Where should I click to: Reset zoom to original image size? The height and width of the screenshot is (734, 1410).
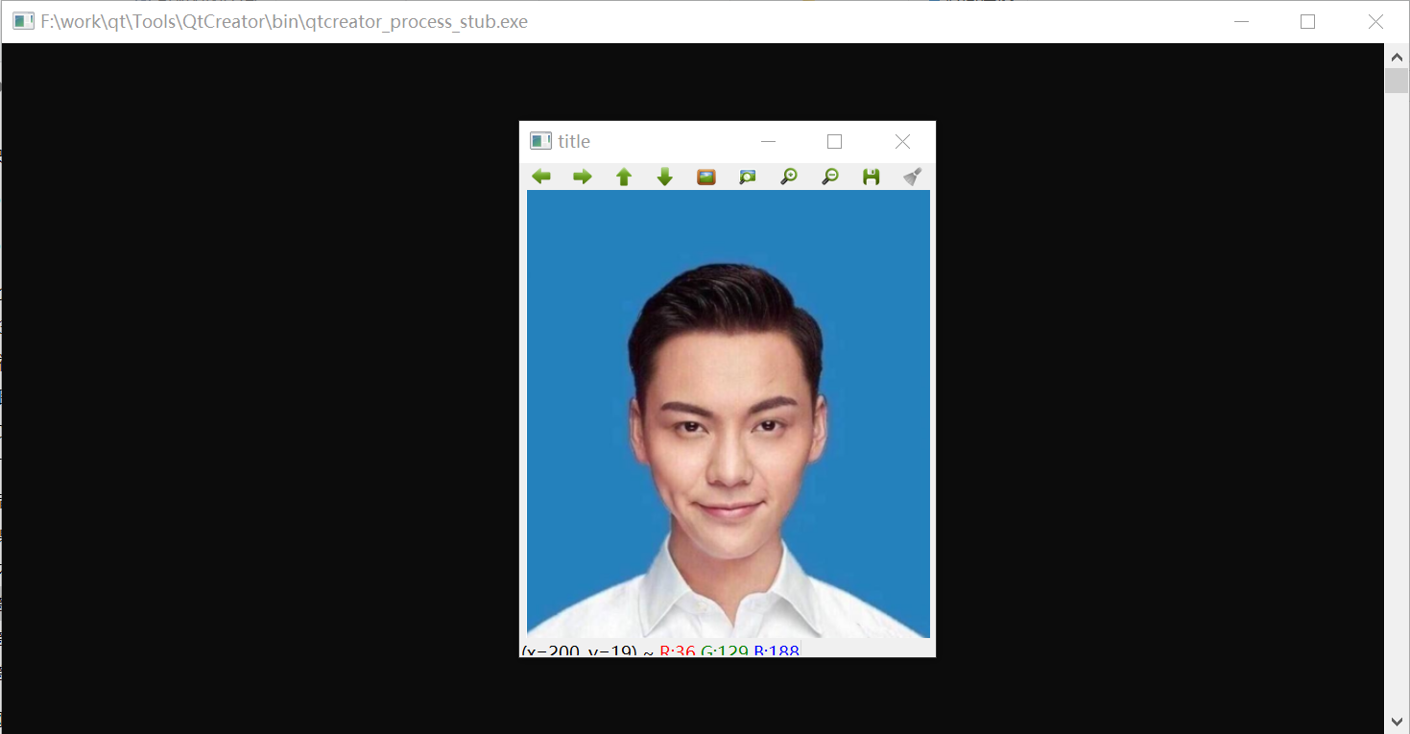click(x=706, y=177)
